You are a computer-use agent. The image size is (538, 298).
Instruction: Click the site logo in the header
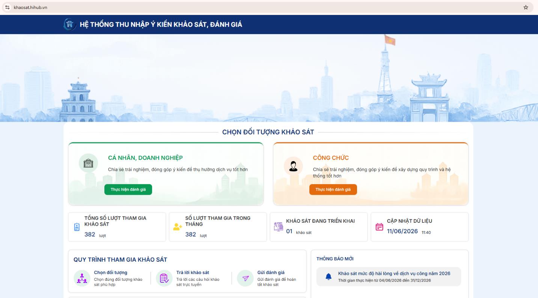[70, 24]
